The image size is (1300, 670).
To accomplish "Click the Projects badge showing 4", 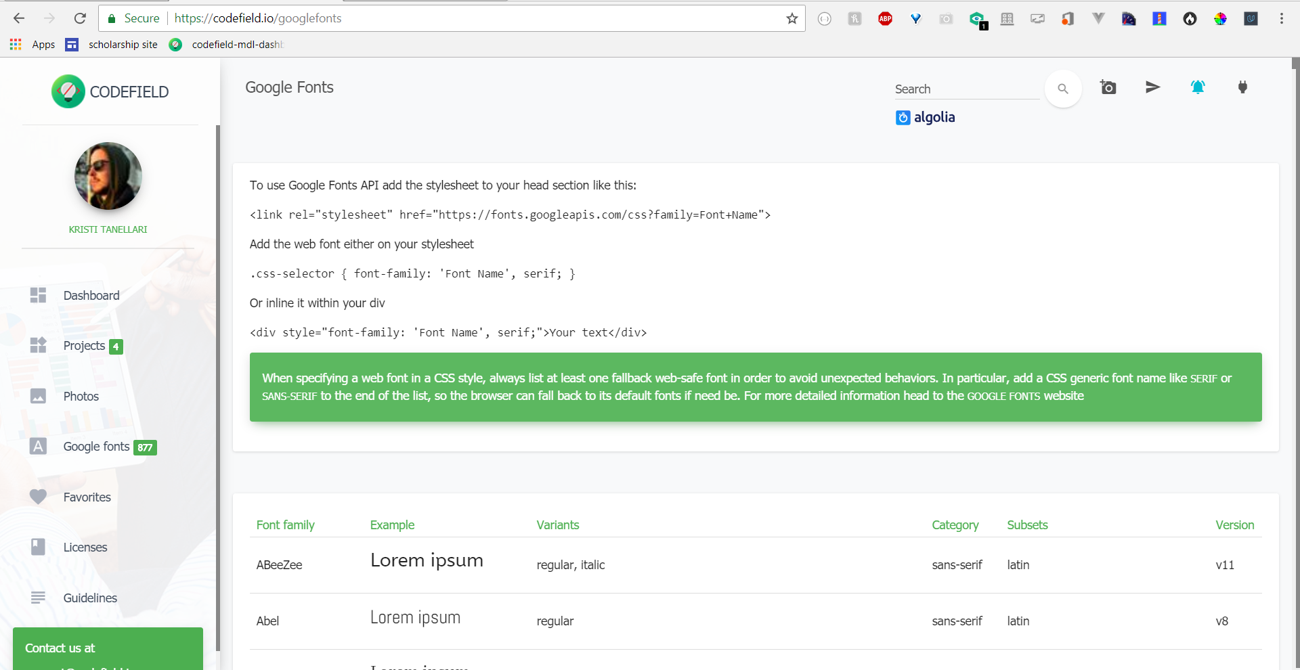I will tap(116, 347).
